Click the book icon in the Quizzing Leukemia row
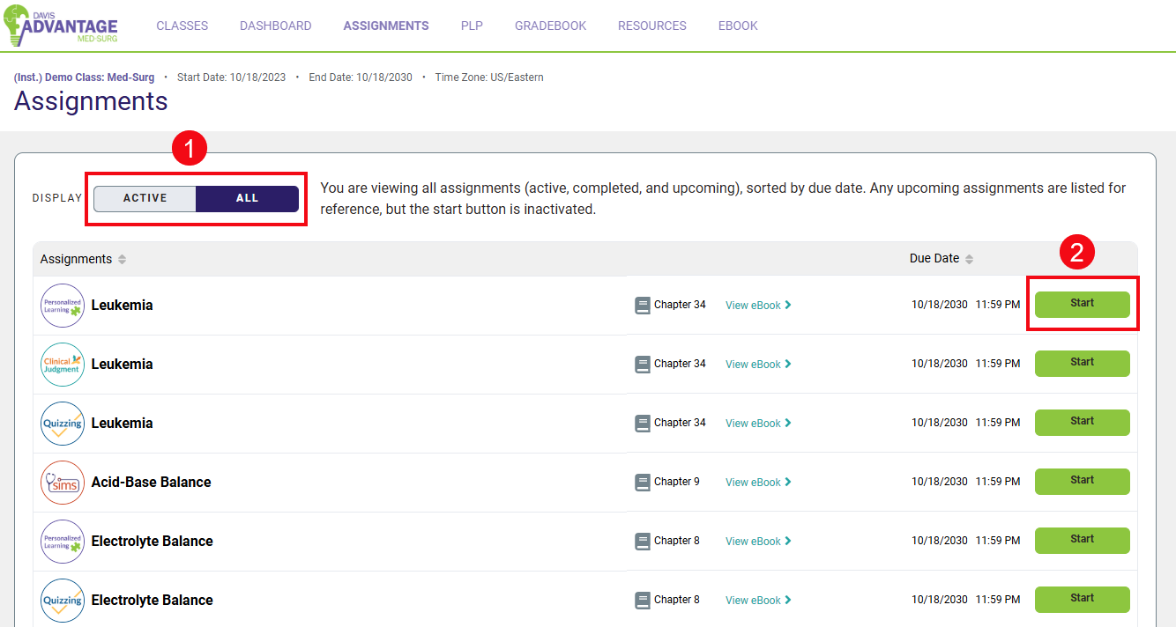The width and height of the screenshot is (1176, 627). click(x=643, y=424)
